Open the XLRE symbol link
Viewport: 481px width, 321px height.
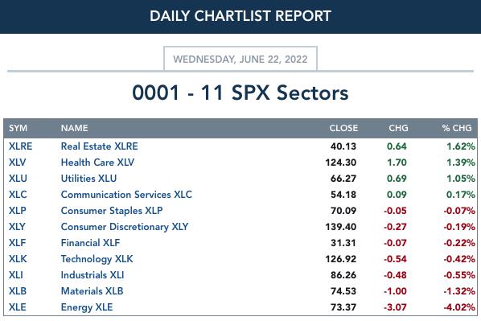[x=20, y=146]
